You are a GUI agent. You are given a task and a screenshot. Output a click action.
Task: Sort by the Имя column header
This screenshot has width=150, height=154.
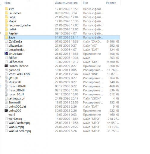pos(8,3)
